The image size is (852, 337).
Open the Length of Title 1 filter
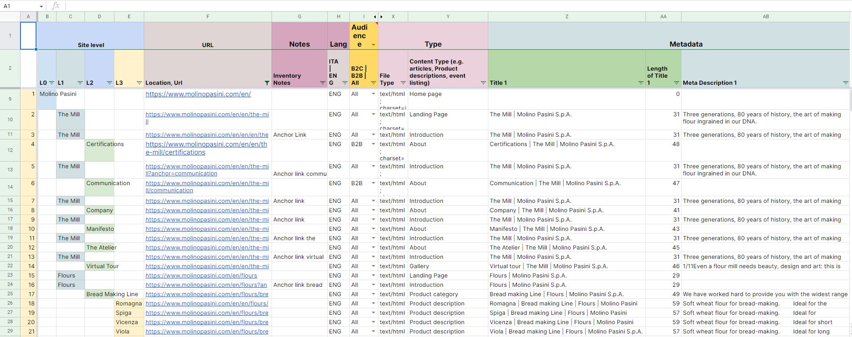[677, 83]
